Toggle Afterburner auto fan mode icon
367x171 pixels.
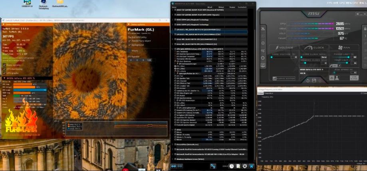[x=331, y=78]
